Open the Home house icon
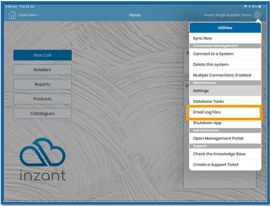Image resolution: width=270 pixels, height=206 pixels. 12,15
